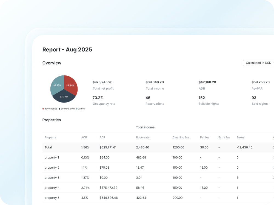Click the Report - Aug 2025 title

[67, 49]
